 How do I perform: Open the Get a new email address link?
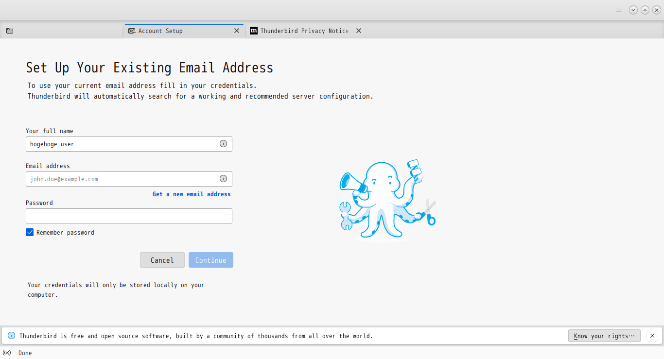(x=192, y=194)
